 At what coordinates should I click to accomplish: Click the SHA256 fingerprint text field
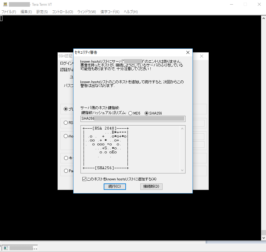133,119
